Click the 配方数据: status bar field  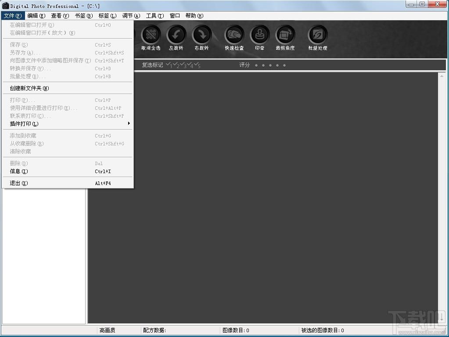154,330
